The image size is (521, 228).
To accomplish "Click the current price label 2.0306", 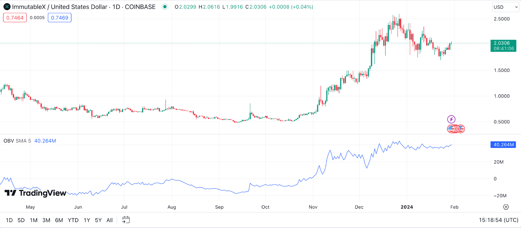I will [503, 46].
